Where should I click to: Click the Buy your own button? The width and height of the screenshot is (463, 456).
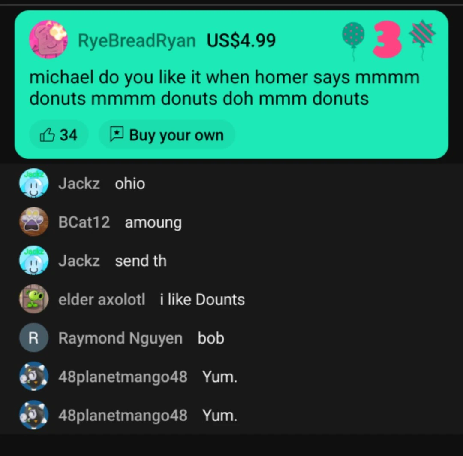click(167, 135)
